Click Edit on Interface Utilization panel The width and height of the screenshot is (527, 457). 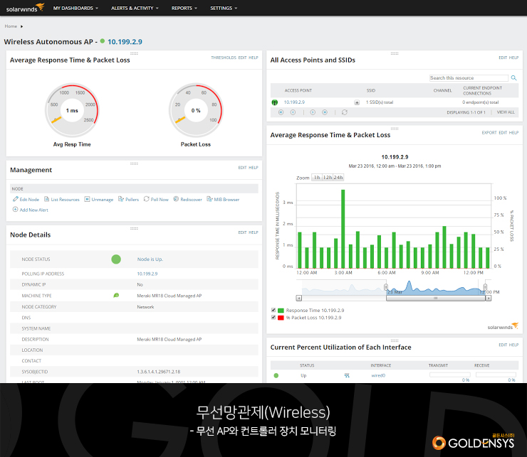(x=503, y=345)
